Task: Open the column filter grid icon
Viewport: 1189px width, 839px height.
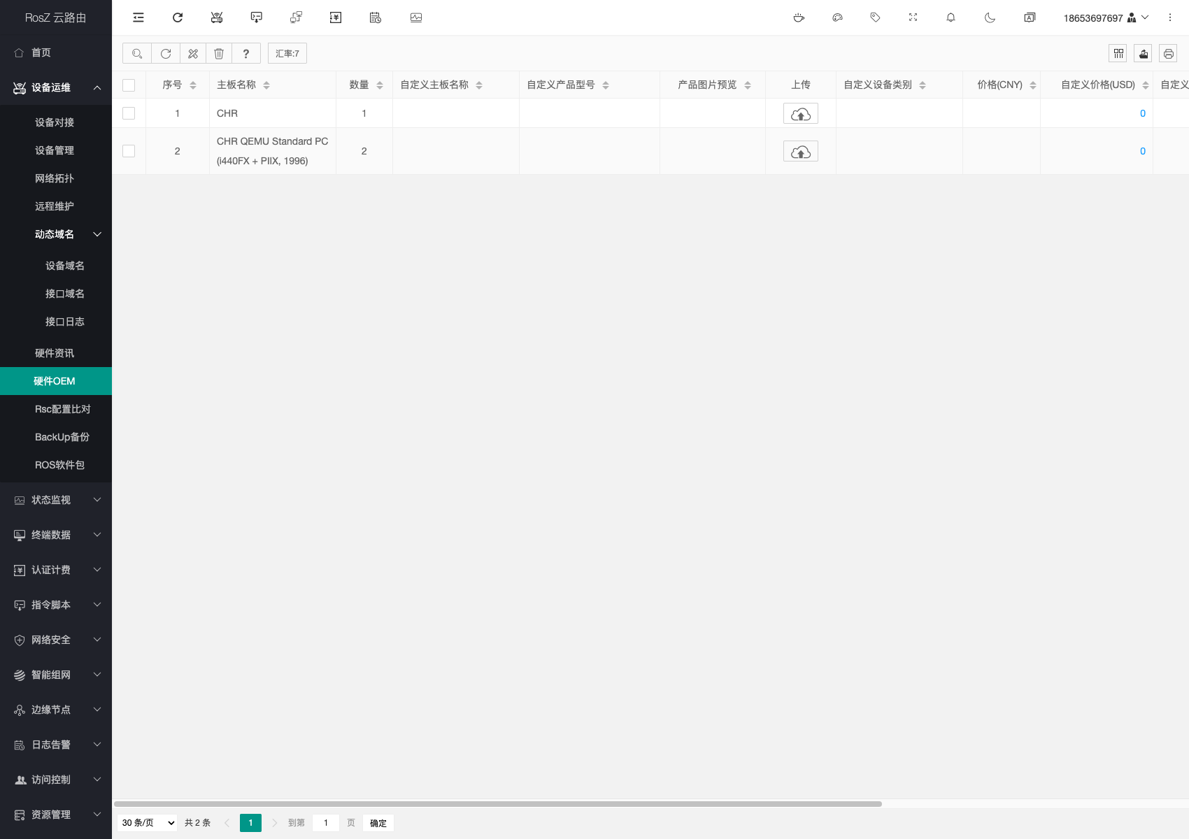Action: pos(1118,54)
